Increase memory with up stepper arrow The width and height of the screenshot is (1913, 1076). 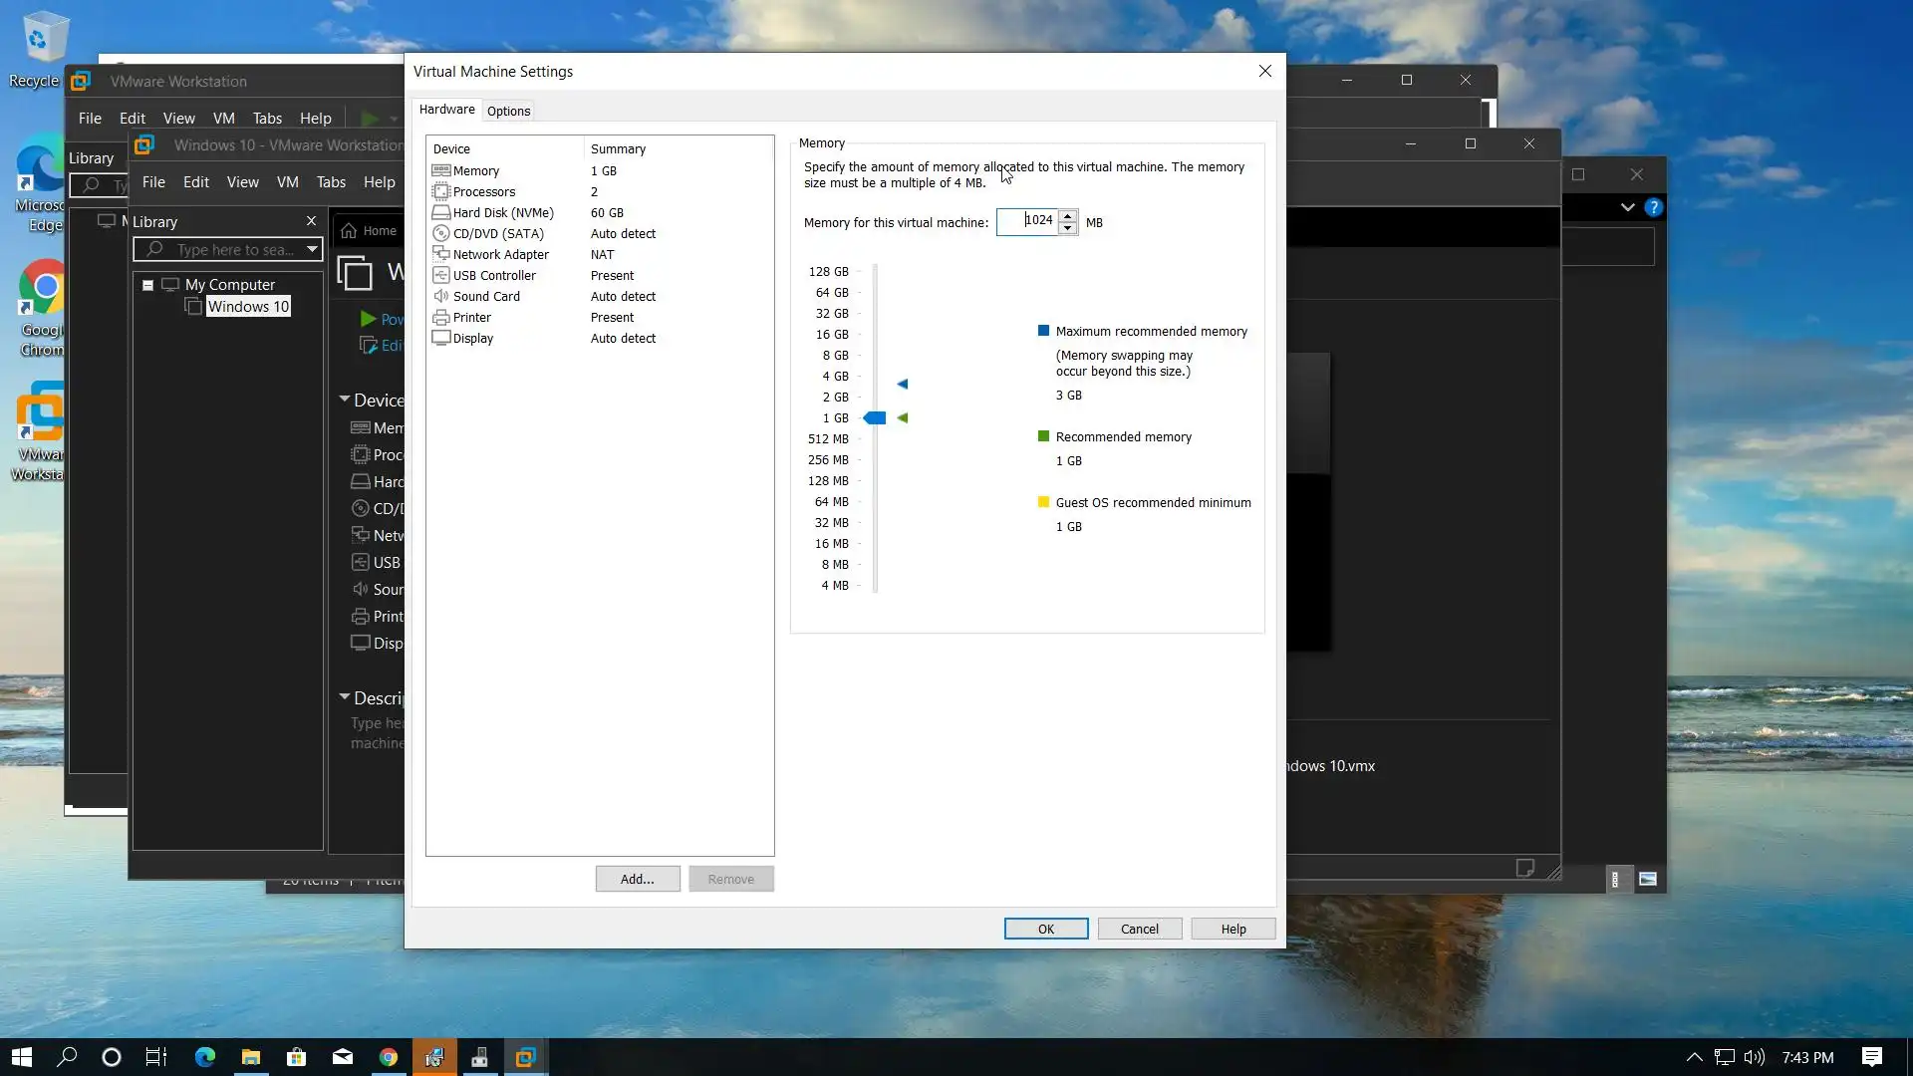(1067, 215)
